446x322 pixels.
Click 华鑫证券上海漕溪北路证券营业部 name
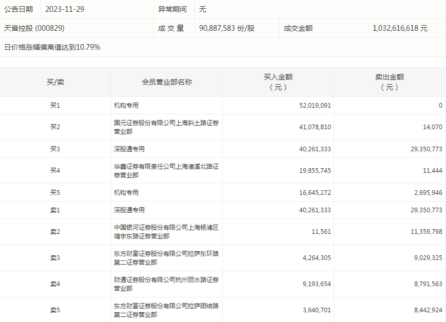(166, 171)
